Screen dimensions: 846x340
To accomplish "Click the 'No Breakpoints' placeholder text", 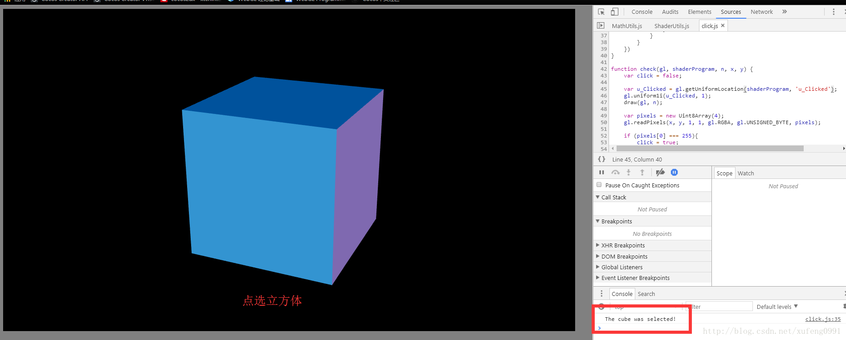I will click(x=652, y=234).
